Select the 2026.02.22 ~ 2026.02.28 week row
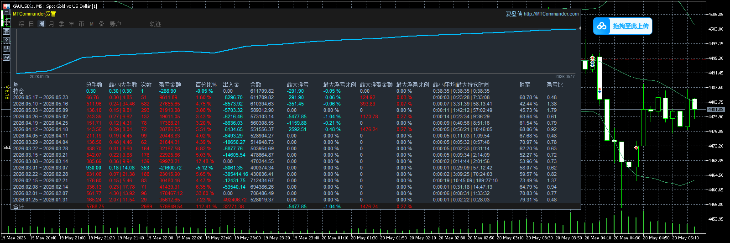The width and height of the screenshot is (730, 243). (x=296, y=174)
